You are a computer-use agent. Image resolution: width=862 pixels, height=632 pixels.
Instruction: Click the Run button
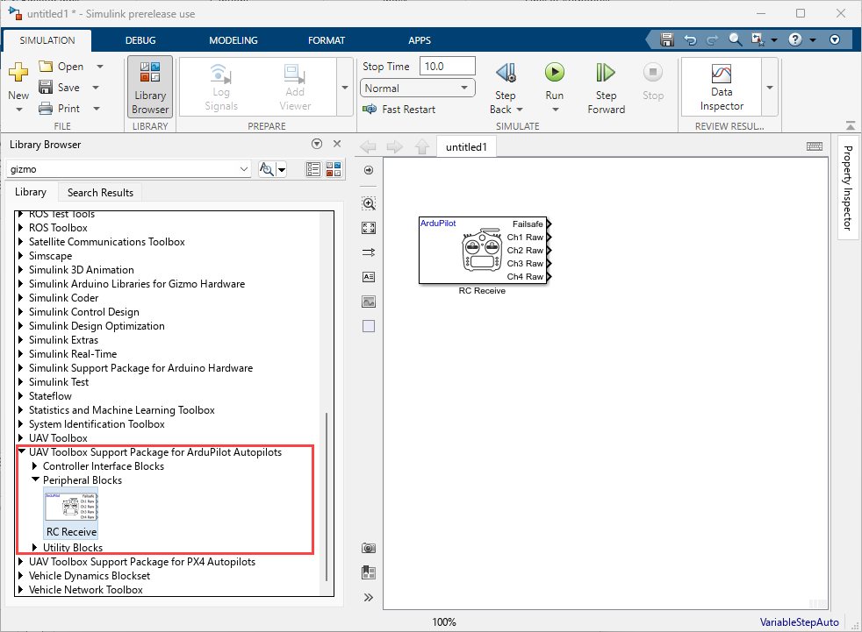point(554,85)
